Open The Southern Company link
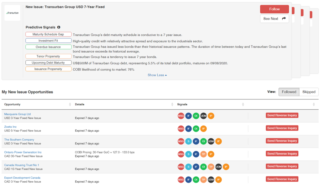Viewport: 321px width, 194px height. [x=19, y=140]
